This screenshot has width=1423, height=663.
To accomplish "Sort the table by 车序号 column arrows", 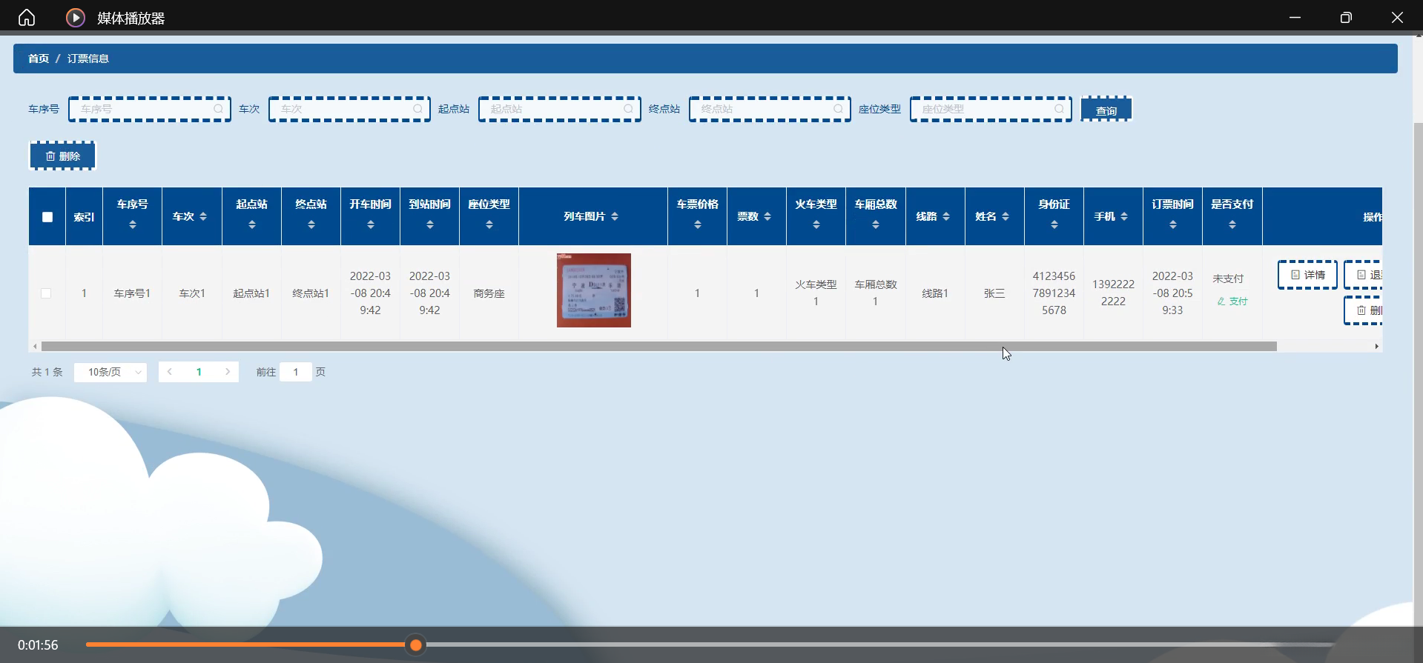I will coord(133,224).
